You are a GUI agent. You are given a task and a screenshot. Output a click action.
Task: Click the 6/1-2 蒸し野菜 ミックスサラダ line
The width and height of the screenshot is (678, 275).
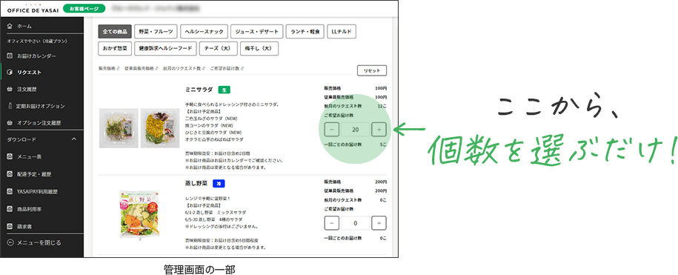pyautogui.click(x=216, y=212)
